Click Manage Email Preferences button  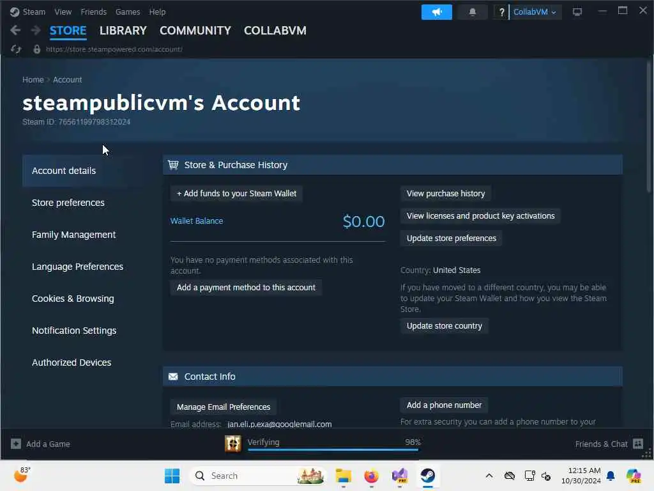pos(223,407)
